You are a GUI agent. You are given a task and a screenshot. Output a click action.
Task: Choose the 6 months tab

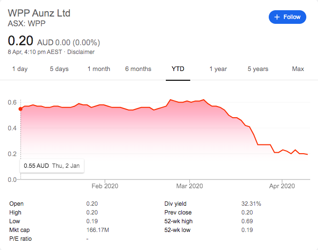(138, 69)
